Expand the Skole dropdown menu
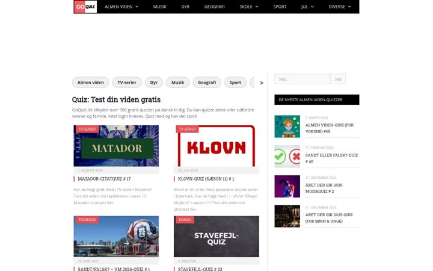The width and height of the screenshot is (433, 271). point(249,7)
